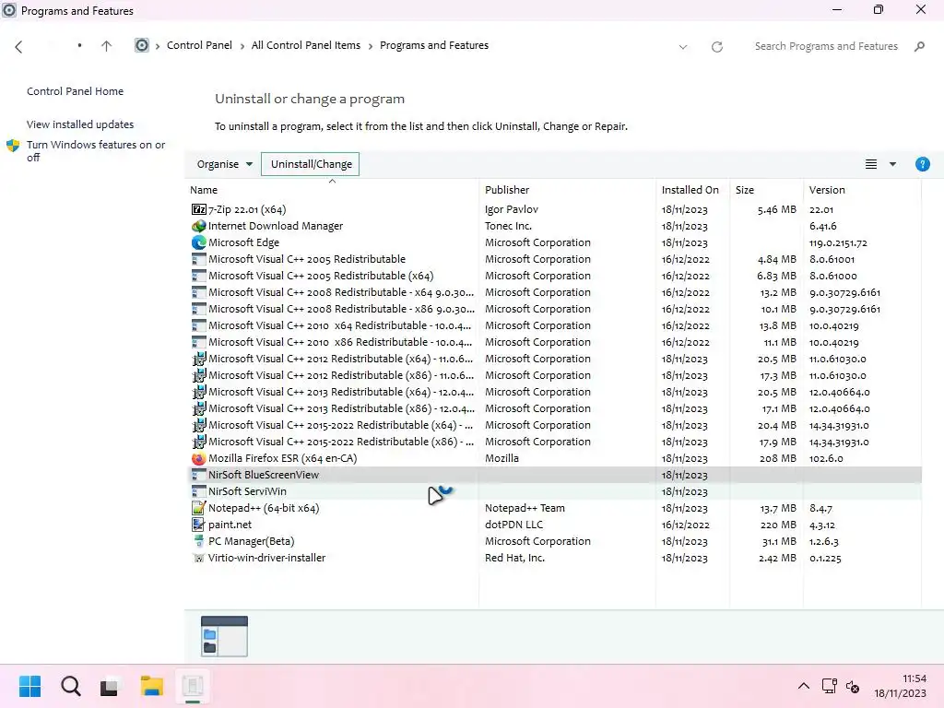The width and height of the screenshot is (944, 708).
Task: Open taskbar Search
Action: pyautogui.click(x=70, y=686)
